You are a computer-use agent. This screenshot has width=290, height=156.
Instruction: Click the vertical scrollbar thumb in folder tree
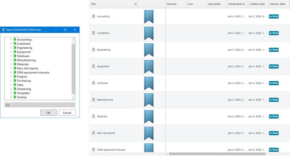coord(73,69)
